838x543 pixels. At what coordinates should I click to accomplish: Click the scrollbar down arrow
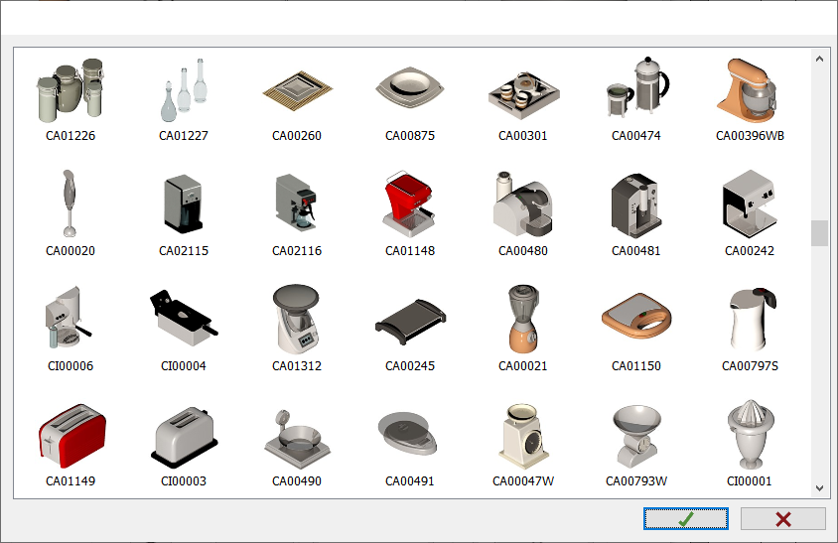coord(819,487)
